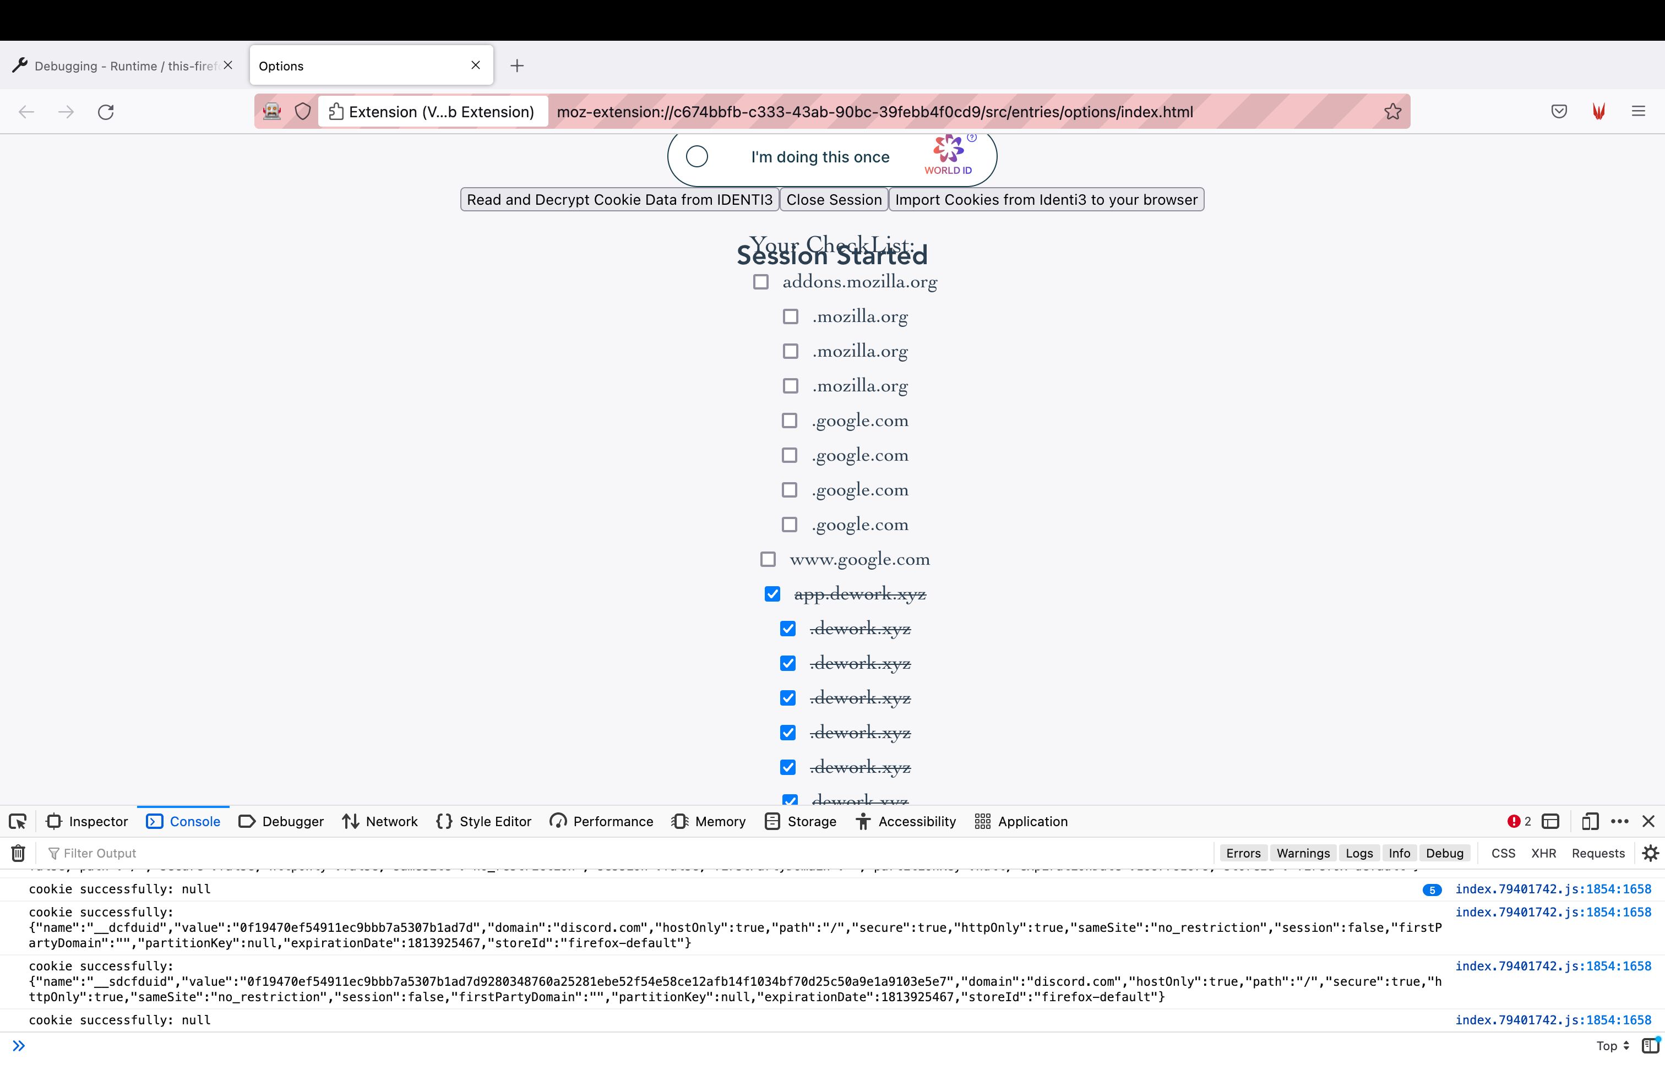
Task: Switch to the Errors filter tab
Action: 1243,851
